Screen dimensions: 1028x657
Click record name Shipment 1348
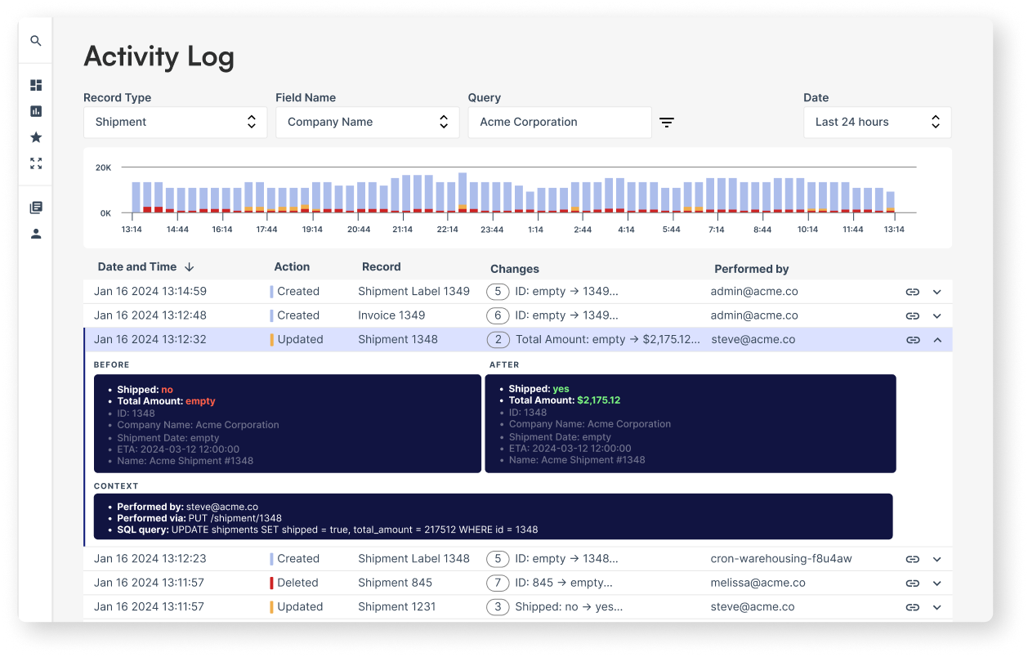coord(398,339)
